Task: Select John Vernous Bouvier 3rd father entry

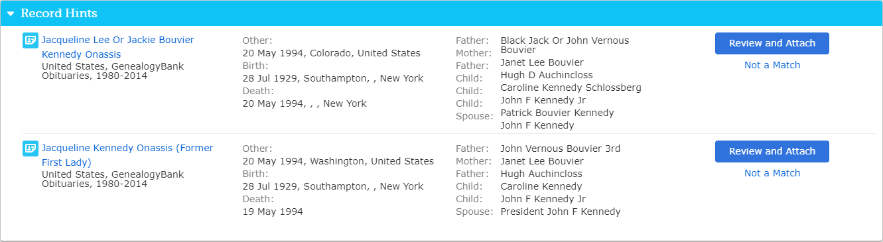Action: pyautogui.click(x=561, y=149)
